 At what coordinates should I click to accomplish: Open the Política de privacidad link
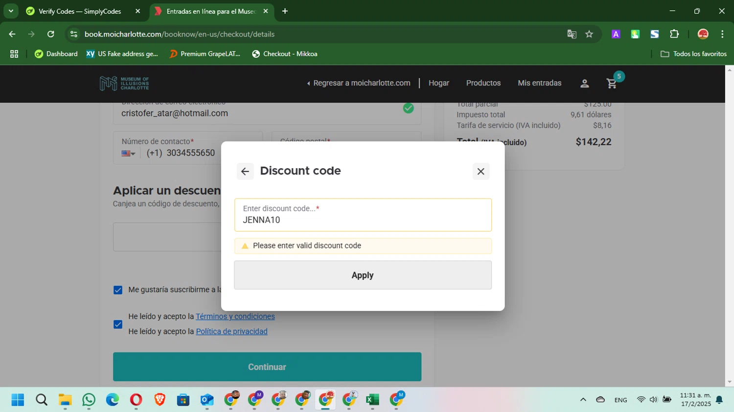tap(231, 331)
